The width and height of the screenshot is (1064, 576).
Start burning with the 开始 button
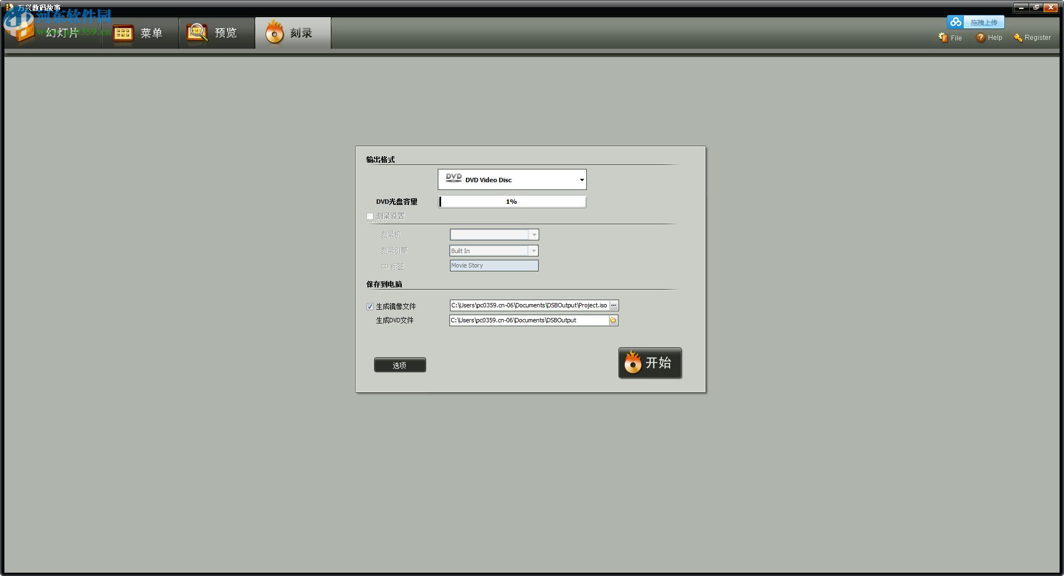(x=650, y=363)
